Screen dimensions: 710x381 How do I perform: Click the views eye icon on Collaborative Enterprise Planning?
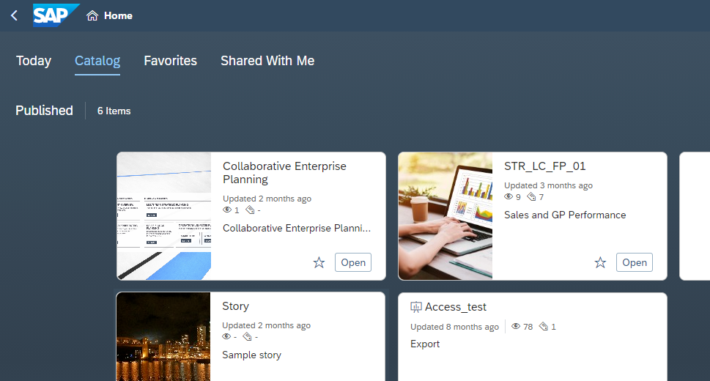227,210
